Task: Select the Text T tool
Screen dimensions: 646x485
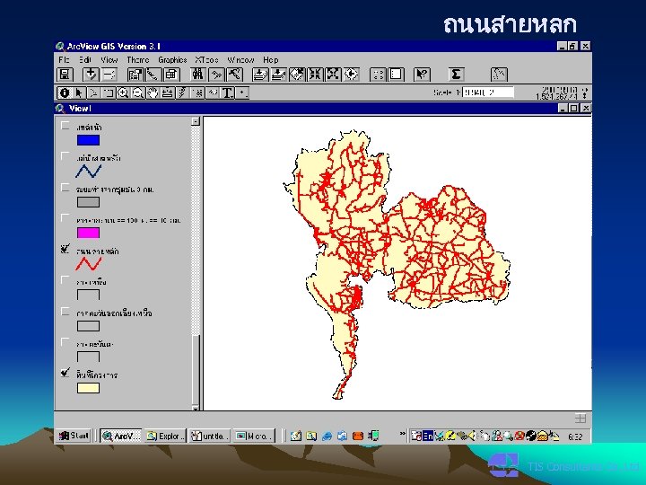Action: click(227, 93)
